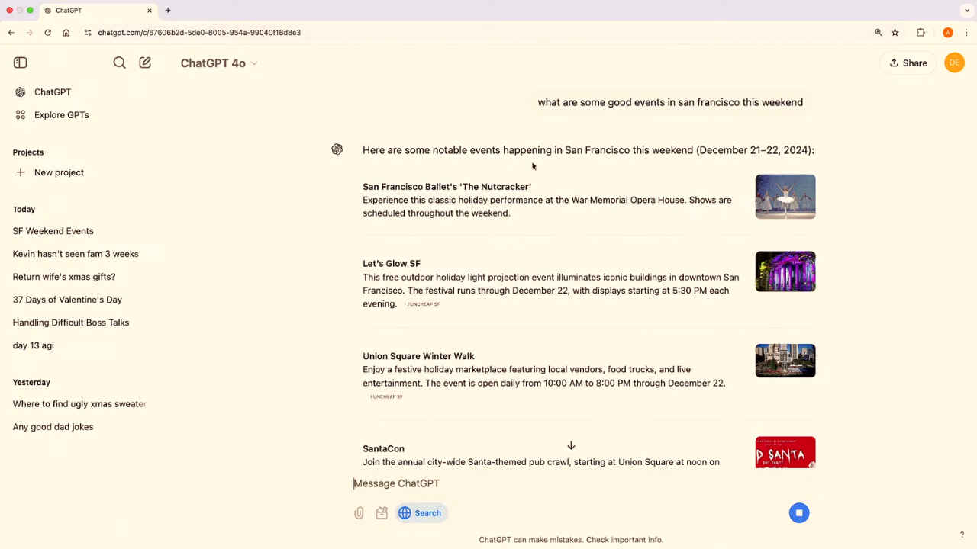Open the Return wife's xmas gifts? chat
The image size is (977, 549).
(64, 277)
